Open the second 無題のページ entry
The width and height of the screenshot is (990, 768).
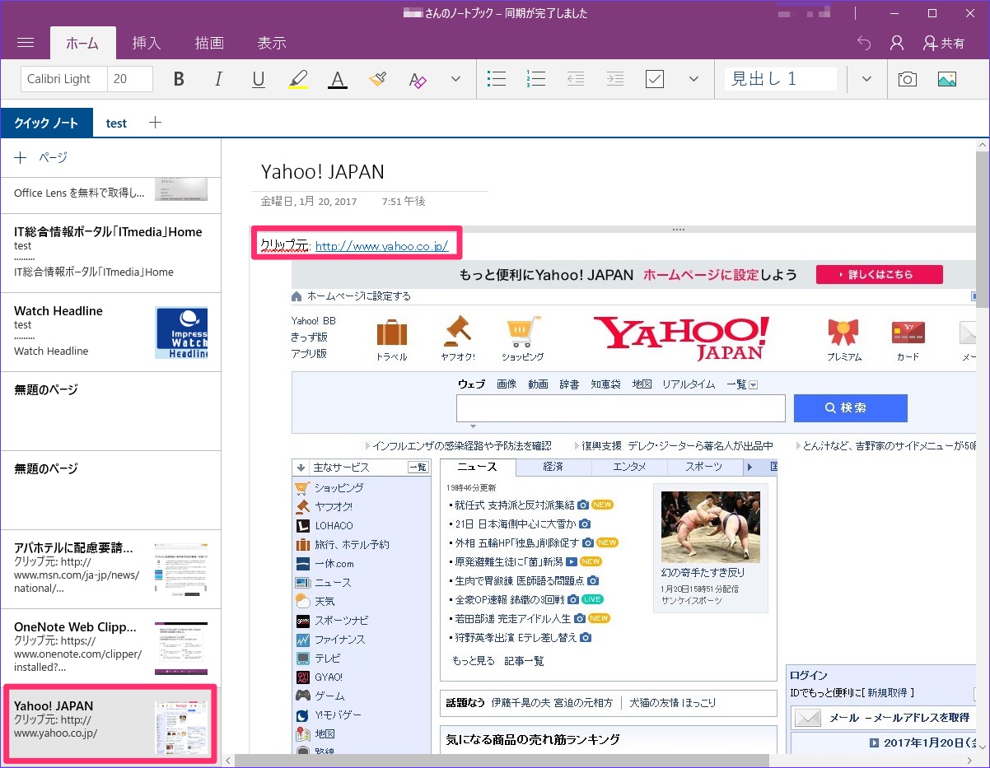pos(110,490)
